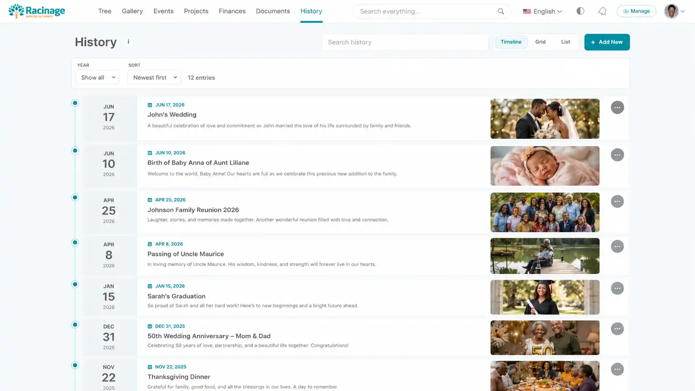The height and width of the screenshot is (391, 695).
Task: Click the Apr 25 timeline marker dot
Action: click(x=75, y=197)
